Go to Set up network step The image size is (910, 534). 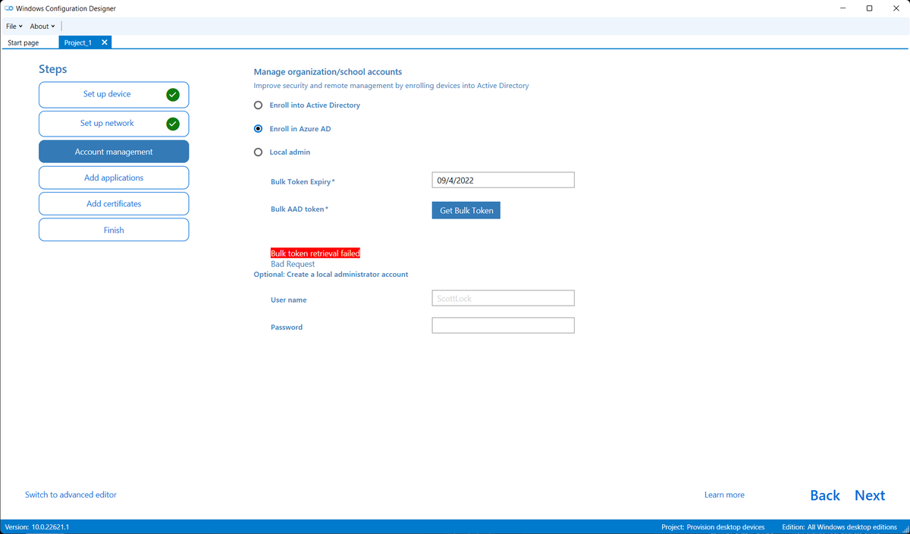pyautogui.click(x=114, y=124)
